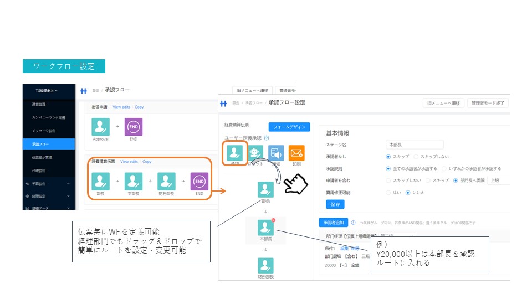This screenshot has height=299, width=532.
Task: Click View edits for 出張申請
Action: pyautogui.click(x=121, y=107)
